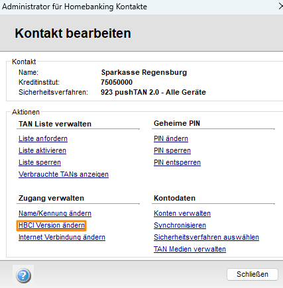Screen dimensions: 283x288
Task: Click the Schließen button
Action: (253, 274)
